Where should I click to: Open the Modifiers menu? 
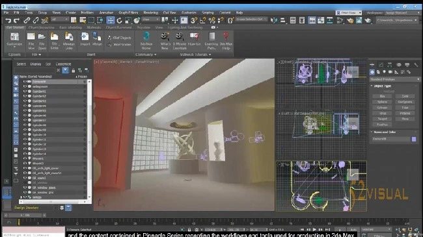(87, 12)
